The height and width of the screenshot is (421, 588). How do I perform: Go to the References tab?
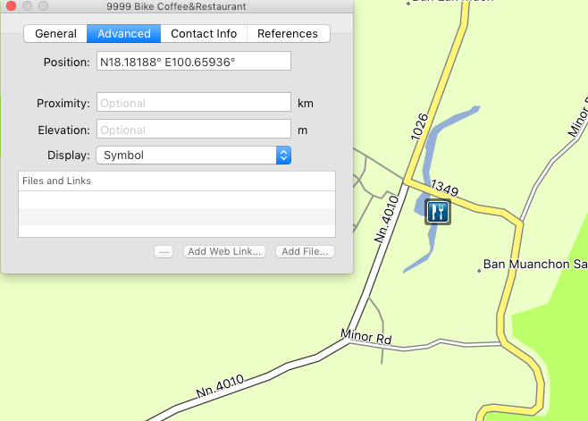click(x=287, y=34)
